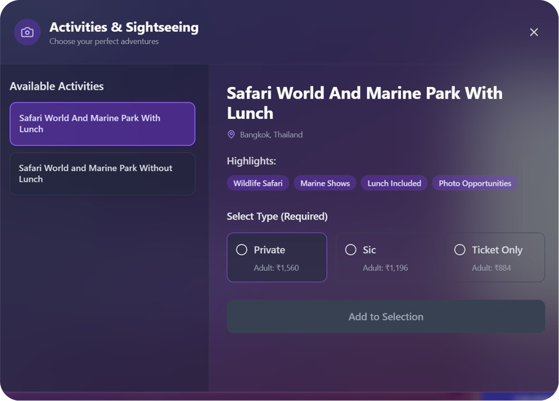Click the location pin icon beside Bangkok

[231, 134]
